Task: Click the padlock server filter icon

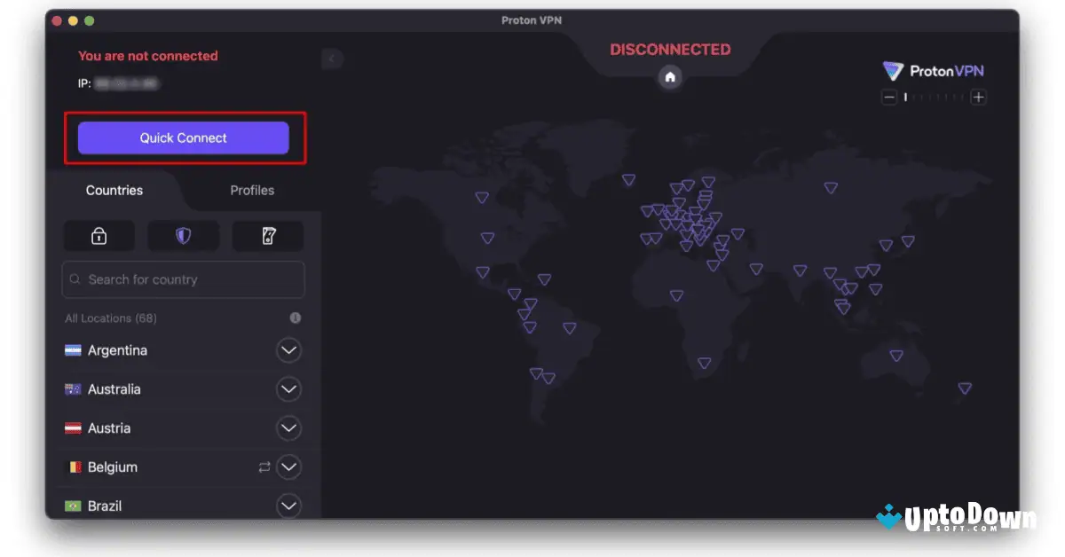Action: click(x=99, y=236)
